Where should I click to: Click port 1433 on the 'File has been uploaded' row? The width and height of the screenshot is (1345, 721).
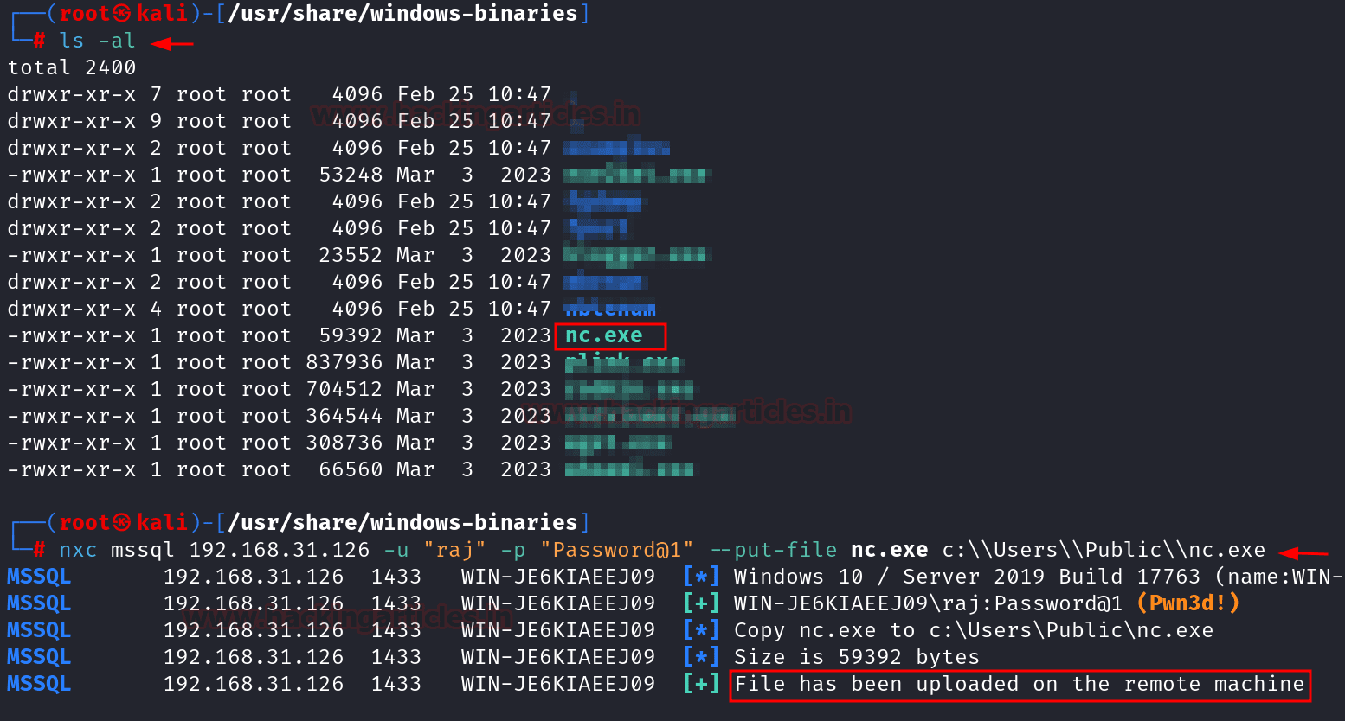tap(396, 684)
